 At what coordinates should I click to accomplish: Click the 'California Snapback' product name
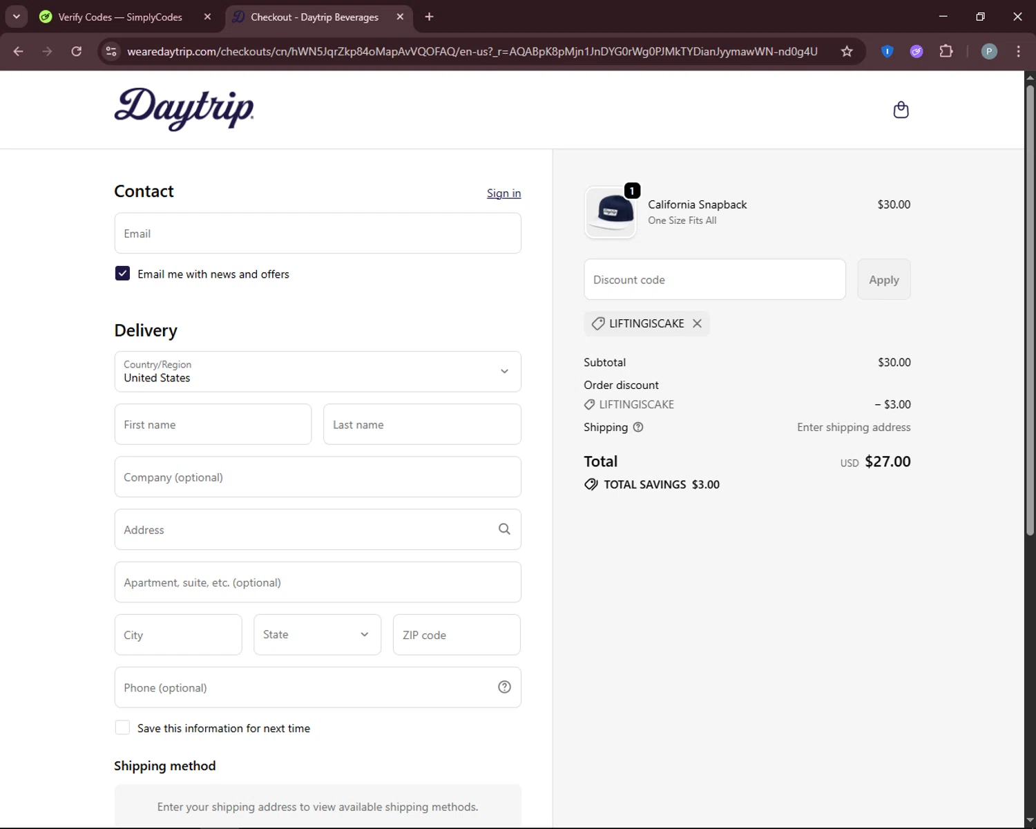coord(697,204)
